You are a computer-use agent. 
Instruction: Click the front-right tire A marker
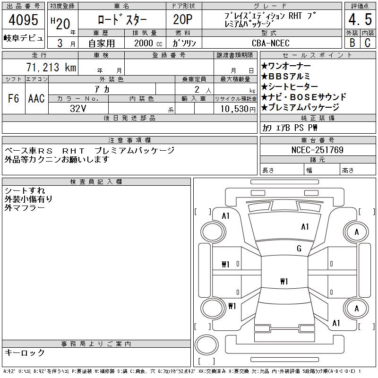point(356,232)
